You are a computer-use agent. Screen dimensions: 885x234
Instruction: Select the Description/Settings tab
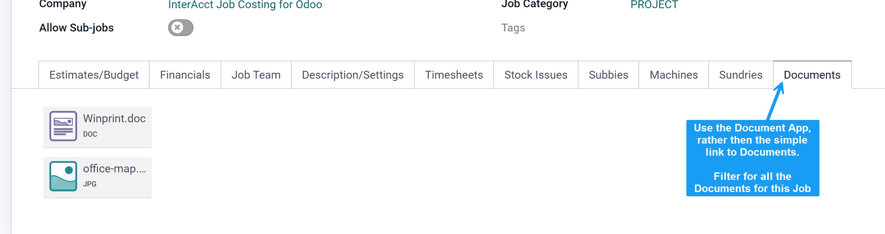(x=352, y=75)
